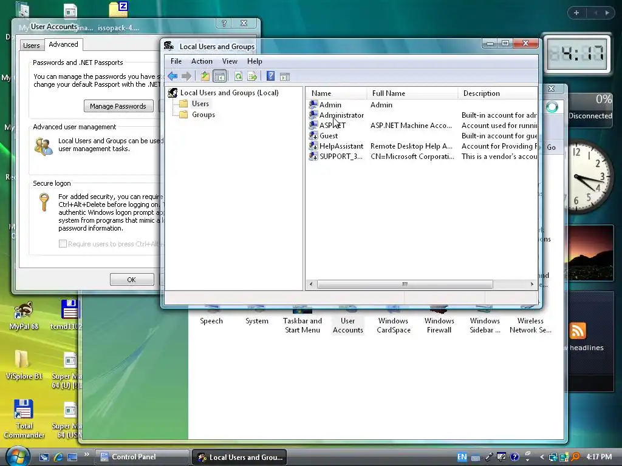The height and width of the screenshot is (466, 622).
Task: Open the Help menu
Action: (255, 61)
